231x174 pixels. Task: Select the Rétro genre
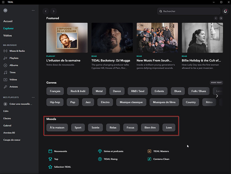pyautogui.click(x=209, y=102)
